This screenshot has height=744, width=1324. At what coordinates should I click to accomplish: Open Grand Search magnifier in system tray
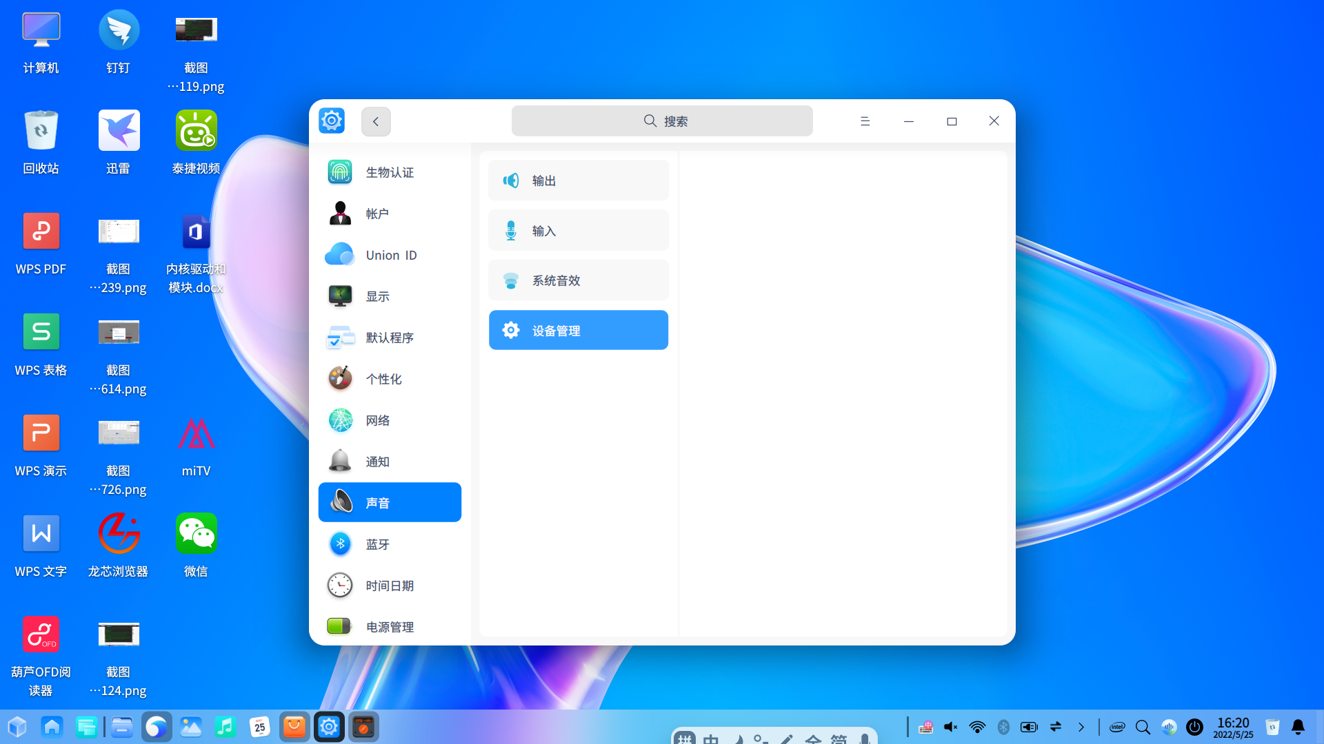[1143, 727]
